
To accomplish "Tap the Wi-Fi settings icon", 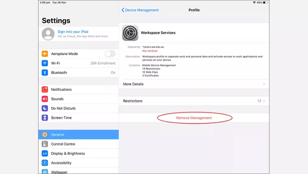I will coord(45,63).
